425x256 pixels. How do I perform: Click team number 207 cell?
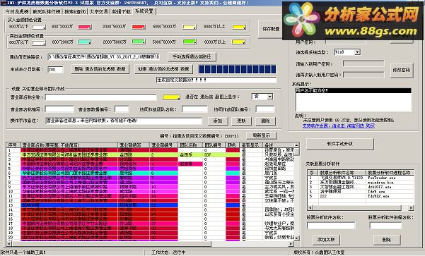click(214, 155)
